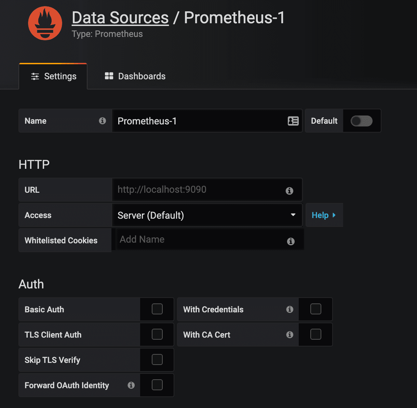
Task: Click the info icon in URL field
Action: tap(290, 191)
